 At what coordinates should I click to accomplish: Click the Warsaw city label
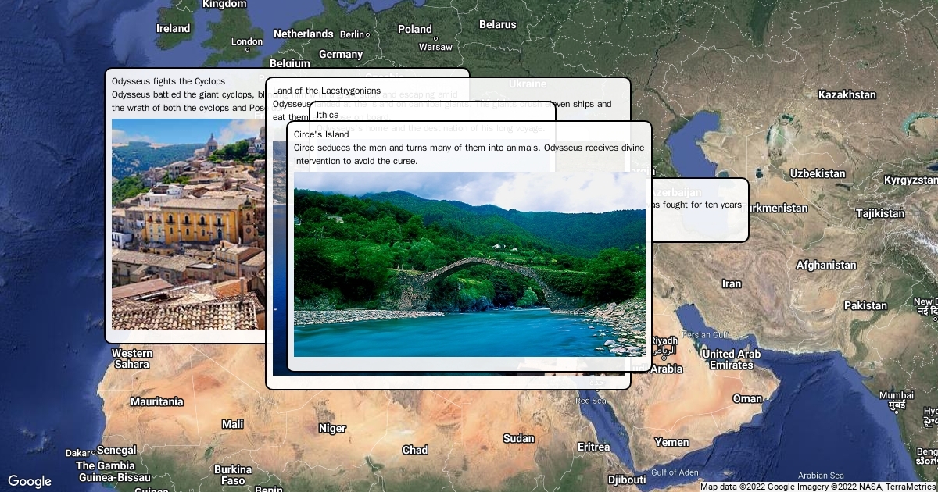click(435, 47)
